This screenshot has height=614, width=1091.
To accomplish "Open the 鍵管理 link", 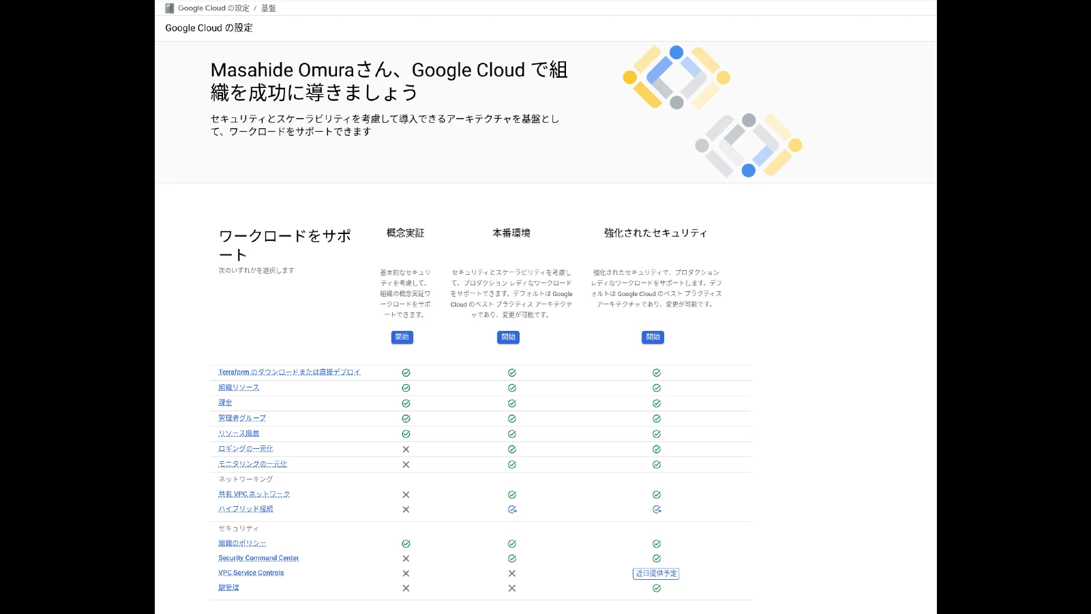I will coord(228,587).
